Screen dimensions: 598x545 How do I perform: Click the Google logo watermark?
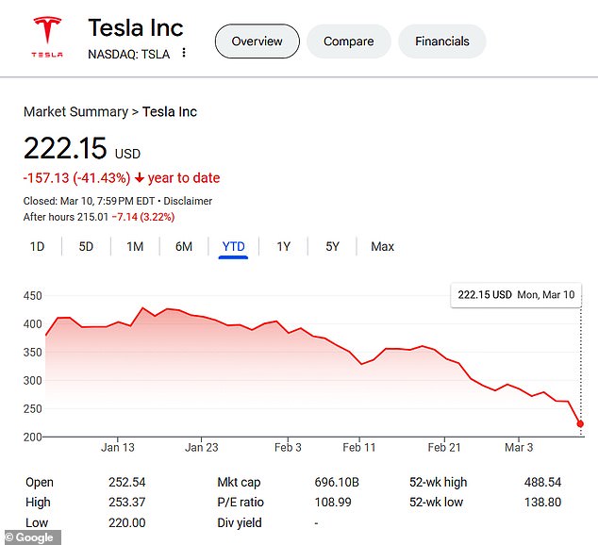pos(30,537)
